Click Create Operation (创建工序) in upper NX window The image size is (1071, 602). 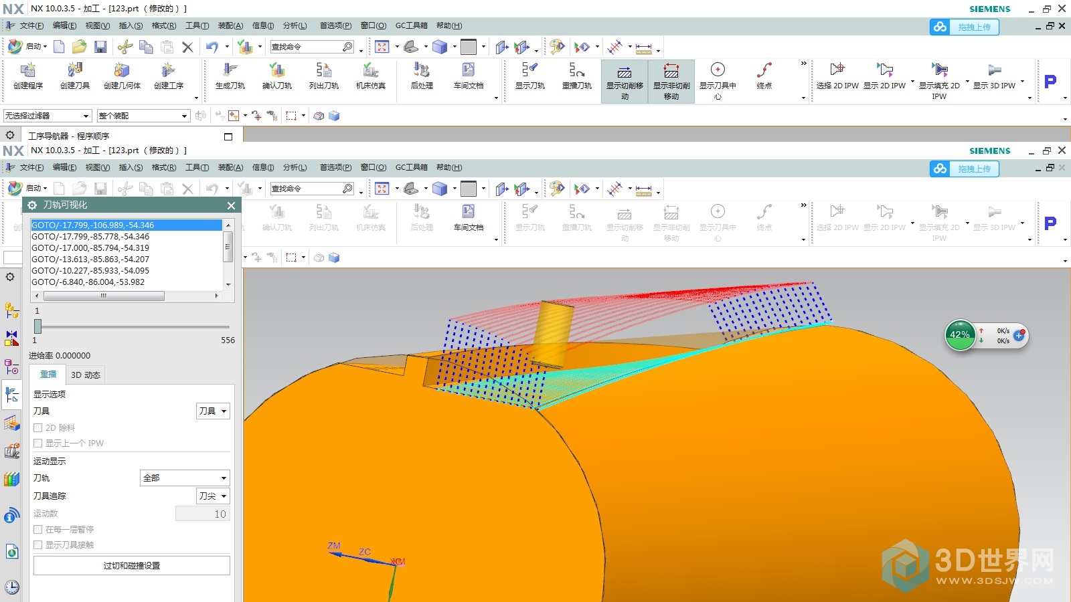point(169,76)
